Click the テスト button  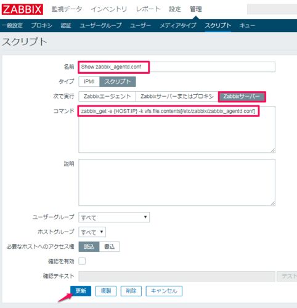tap(287, 276)
